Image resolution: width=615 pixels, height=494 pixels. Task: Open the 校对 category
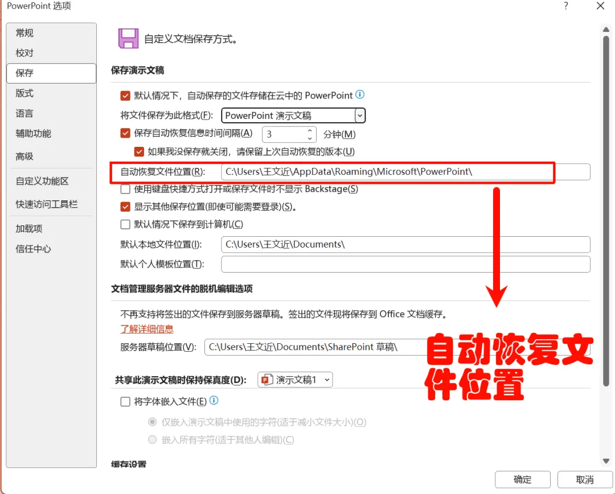[51, 53]
